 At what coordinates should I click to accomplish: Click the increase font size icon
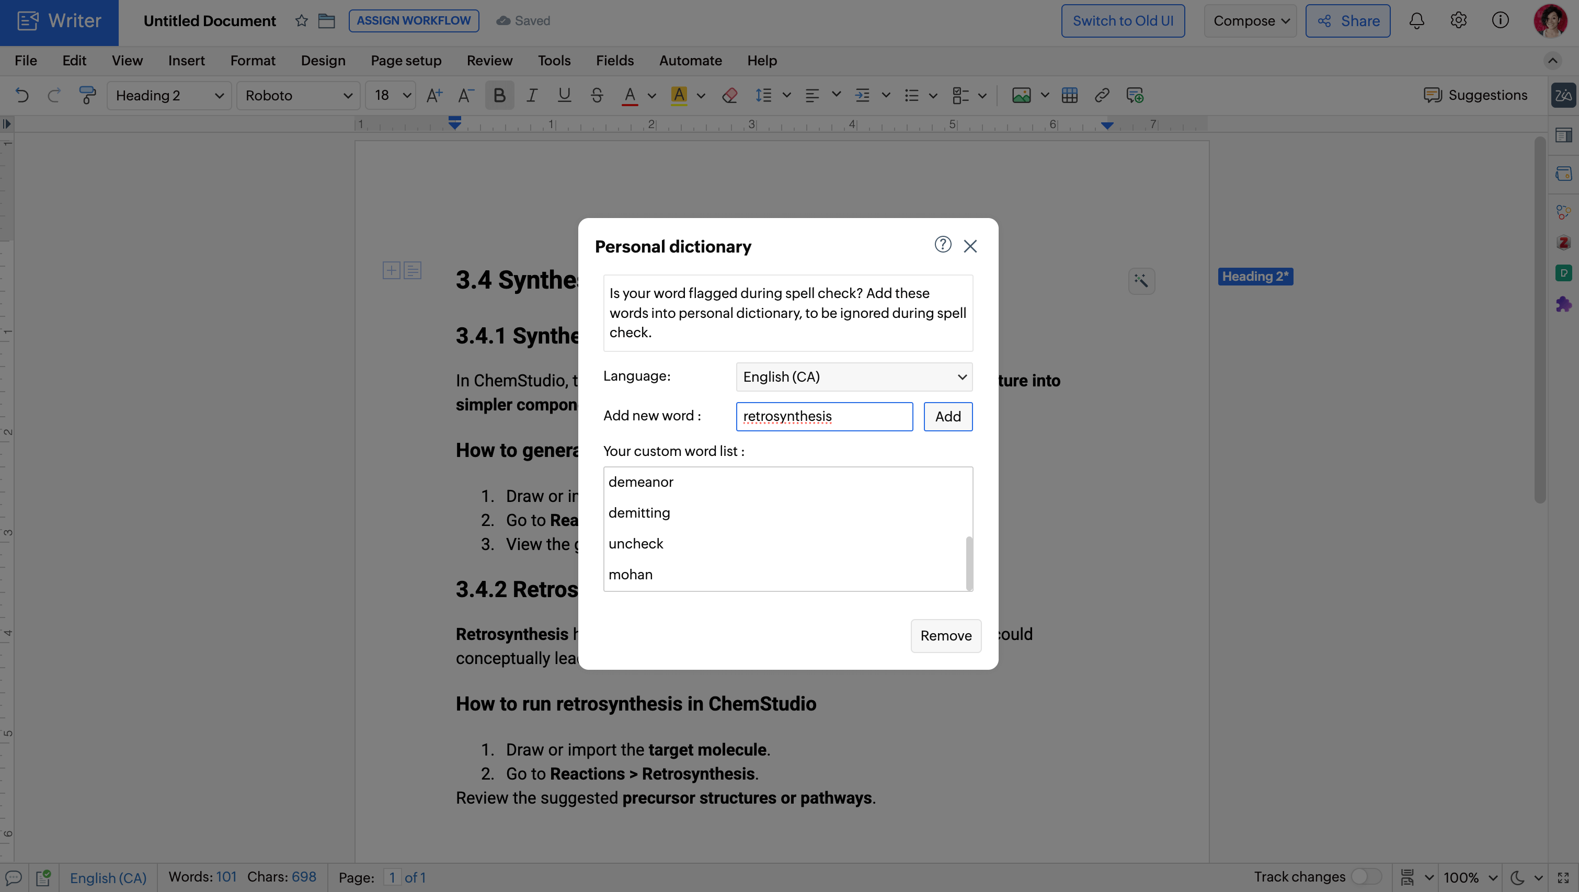434,95
